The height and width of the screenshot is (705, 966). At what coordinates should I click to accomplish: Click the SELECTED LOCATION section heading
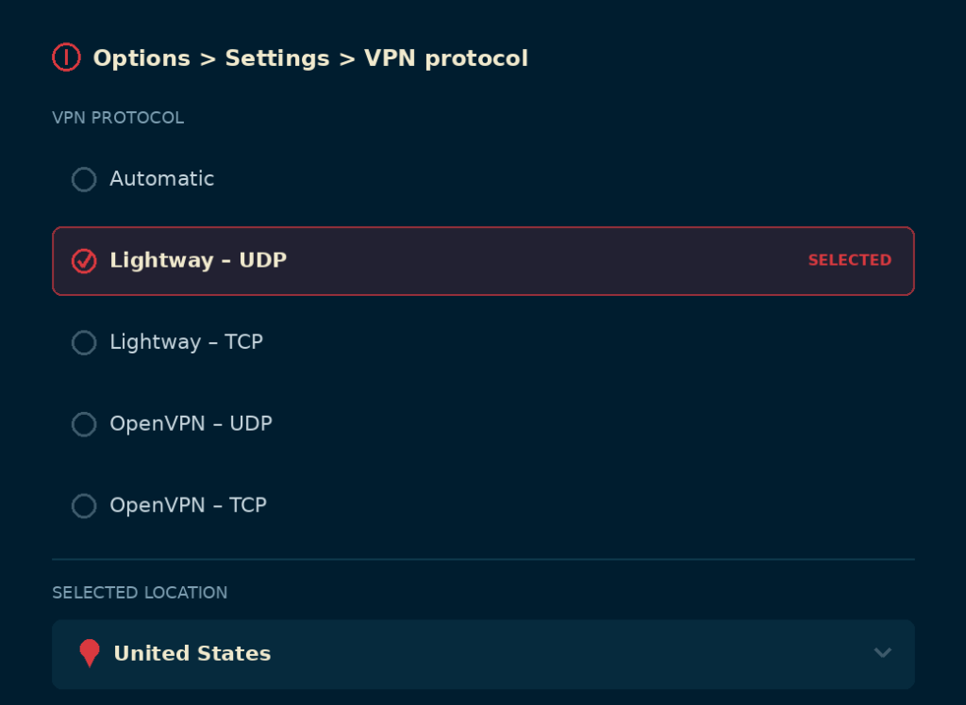click(x=140, y=592)
